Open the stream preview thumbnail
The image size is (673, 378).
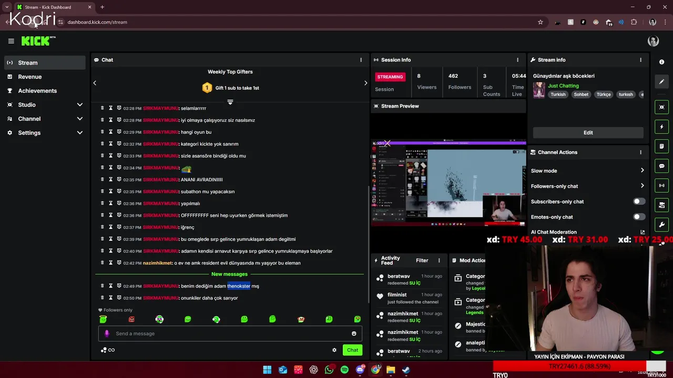pos(448,183)
